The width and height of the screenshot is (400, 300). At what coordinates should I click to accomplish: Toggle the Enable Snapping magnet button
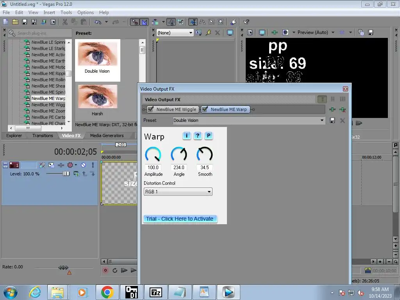pyautogui.click(x=135, y=22)
